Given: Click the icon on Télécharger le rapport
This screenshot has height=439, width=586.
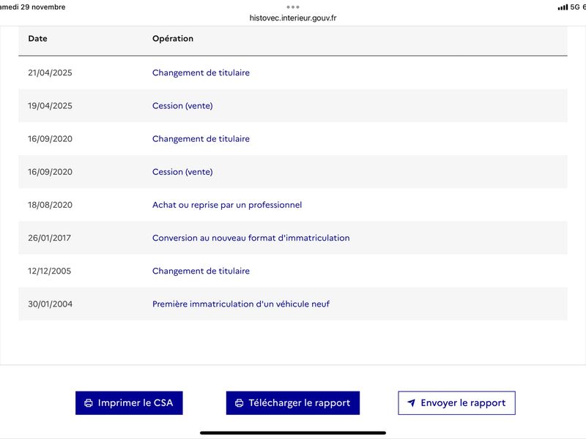Looking at the screenshot, I should tap(239, 403).
